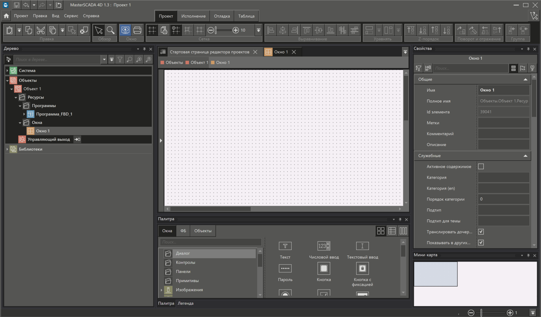Uncheck the Показывать в других... checkbox
The width and height of the screenshot is (541, 317).
click(481, 243)
